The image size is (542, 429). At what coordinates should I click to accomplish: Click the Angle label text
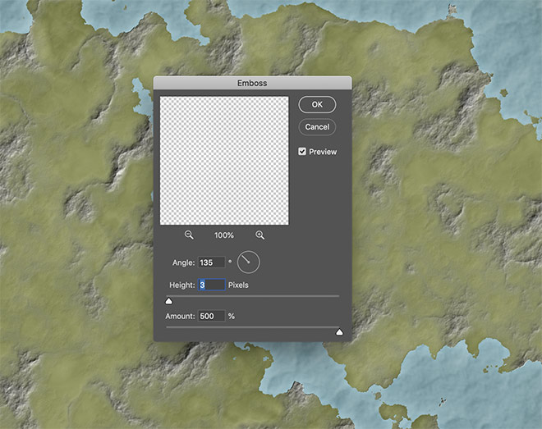tap(183, 262)
